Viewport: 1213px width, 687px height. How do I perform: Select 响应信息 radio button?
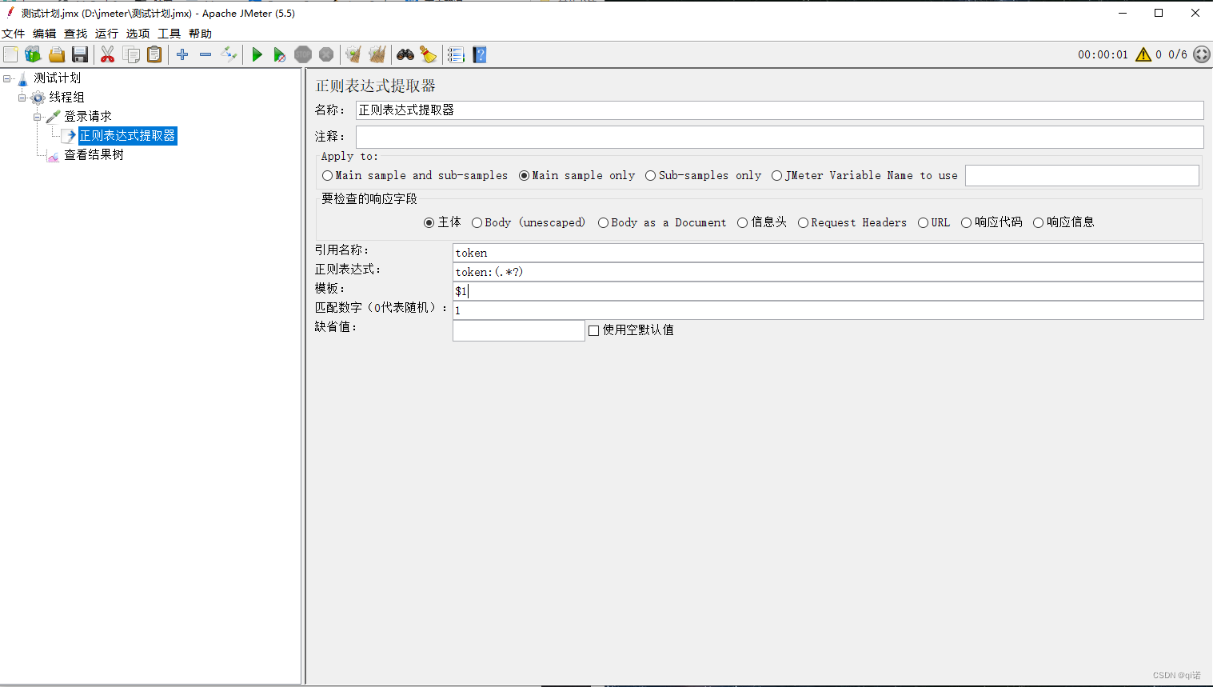(1038, 222)
